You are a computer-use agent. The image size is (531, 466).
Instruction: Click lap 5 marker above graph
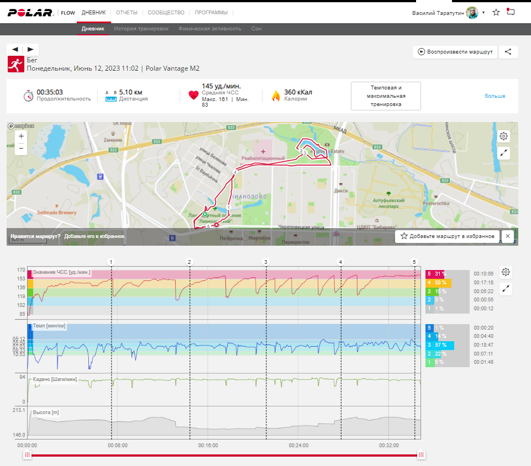[414, 262]
